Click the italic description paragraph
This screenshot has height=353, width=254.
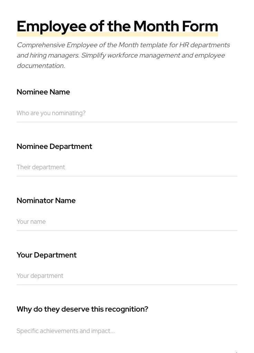pos(123,55)
